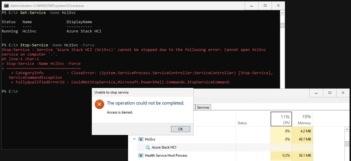The height and width of the screenshot is (161, 351).
Task: Click the 36.1 MB memory value
Action: click(x=305, y=155)
